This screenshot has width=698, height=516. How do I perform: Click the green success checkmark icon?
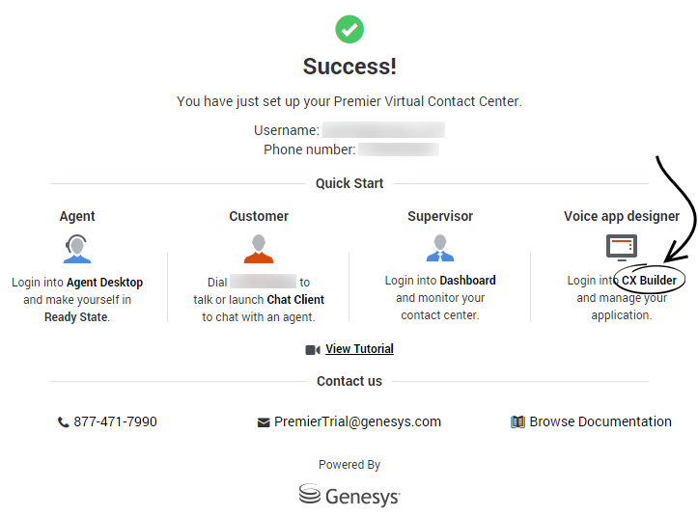pyautogui.click(x=349, y=29)
